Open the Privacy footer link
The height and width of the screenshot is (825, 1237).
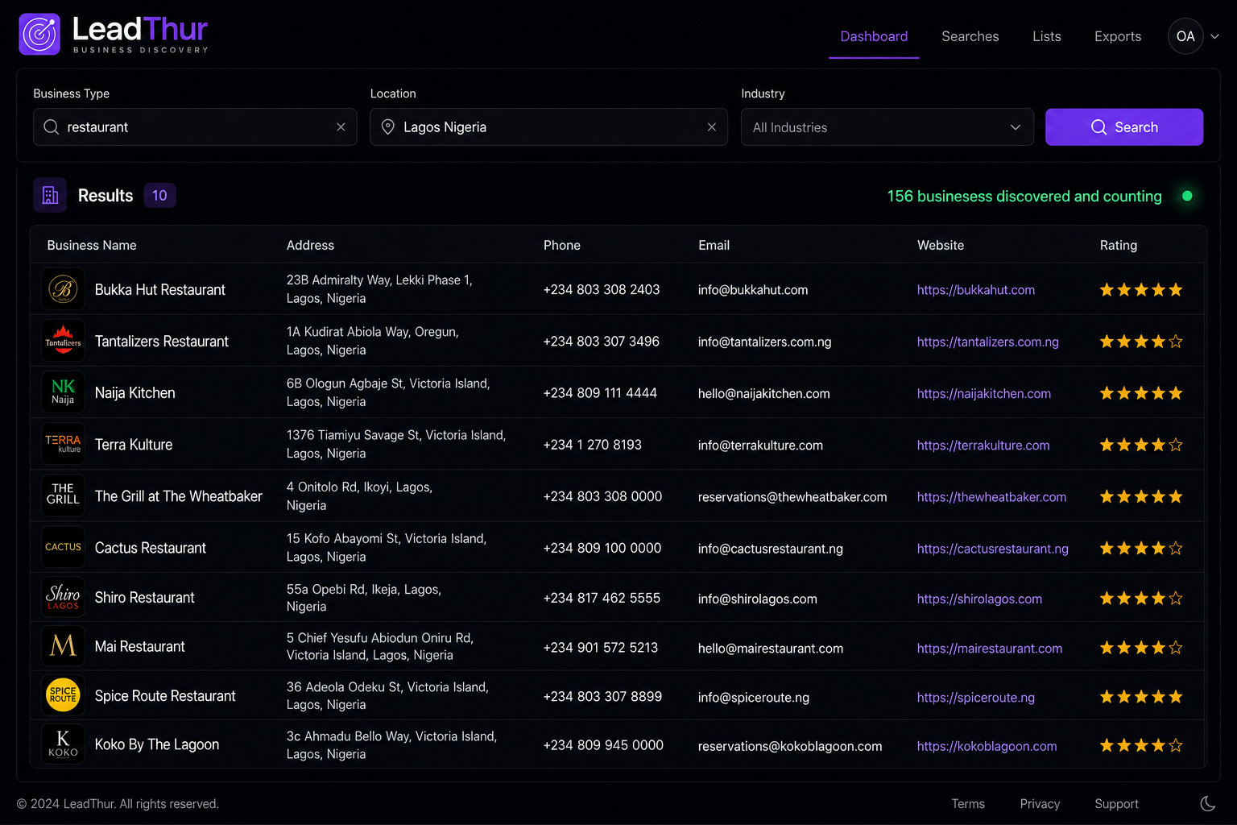[1040, 804]
